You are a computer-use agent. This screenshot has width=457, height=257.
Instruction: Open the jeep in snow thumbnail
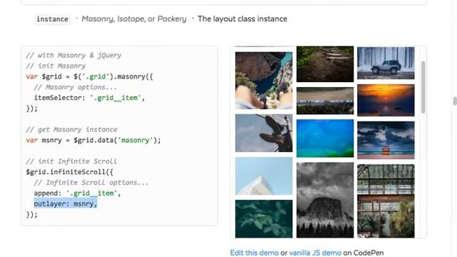click(x=386, y=63)
